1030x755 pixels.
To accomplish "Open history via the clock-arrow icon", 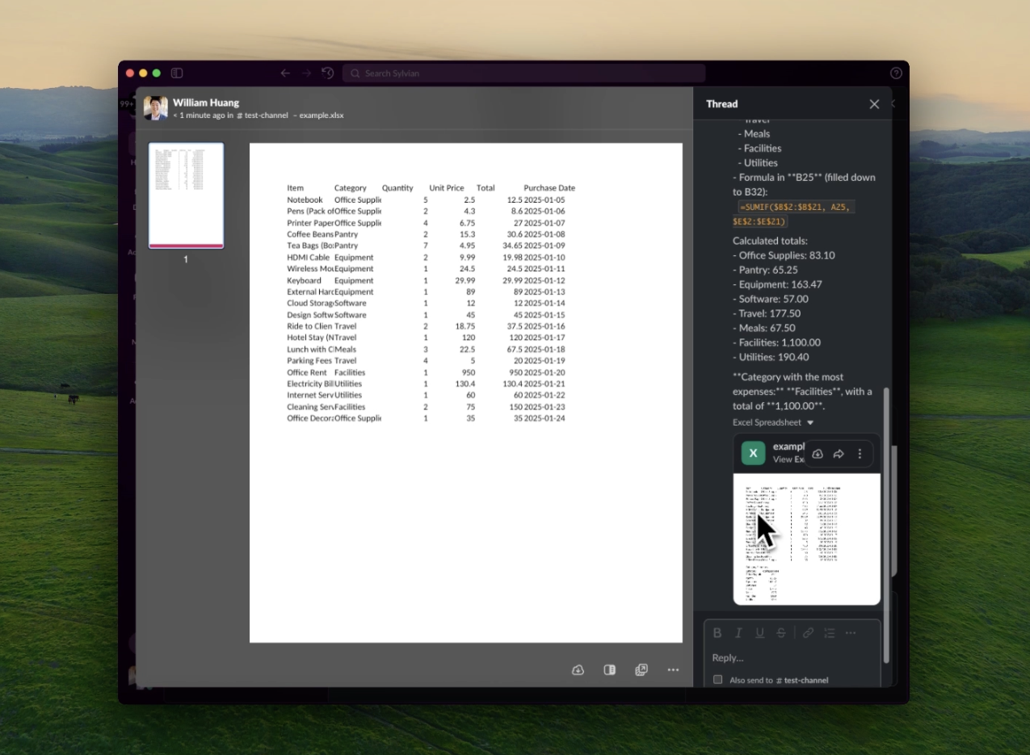I will [x=327, y=73].
